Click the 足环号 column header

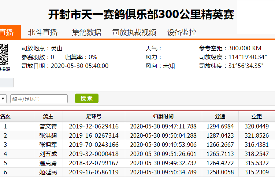(94, 117)
